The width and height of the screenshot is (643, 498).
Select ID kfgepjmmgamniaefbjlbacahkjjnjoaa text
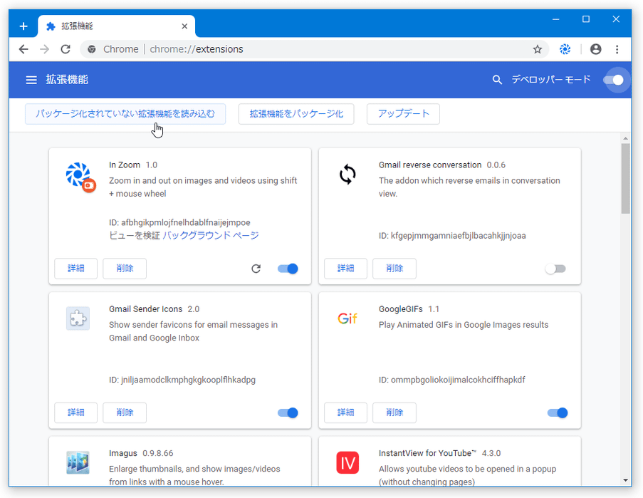tap(452, 235)
